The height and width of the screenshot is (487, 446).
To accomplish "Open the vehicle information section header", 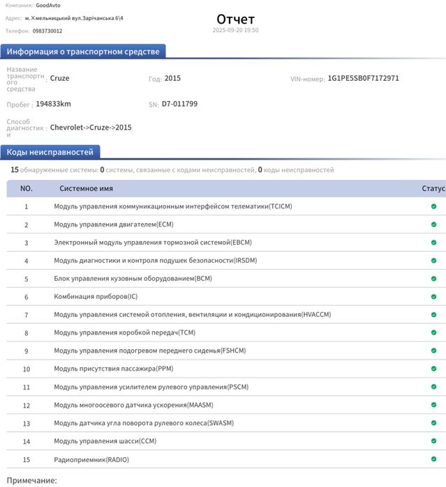I will (x=83, y=52).
